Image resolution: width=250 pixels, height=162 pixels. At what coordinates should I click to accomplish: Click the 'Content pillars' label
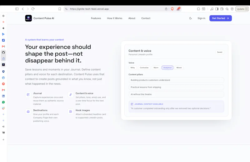[x=136, y=74]
